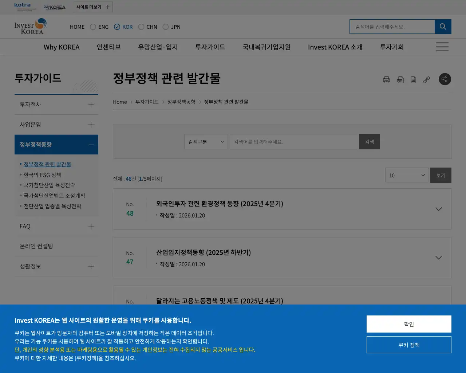Screen dimensions: 466x373
Task: Copy the page URL using link icon
Action: 426,79
